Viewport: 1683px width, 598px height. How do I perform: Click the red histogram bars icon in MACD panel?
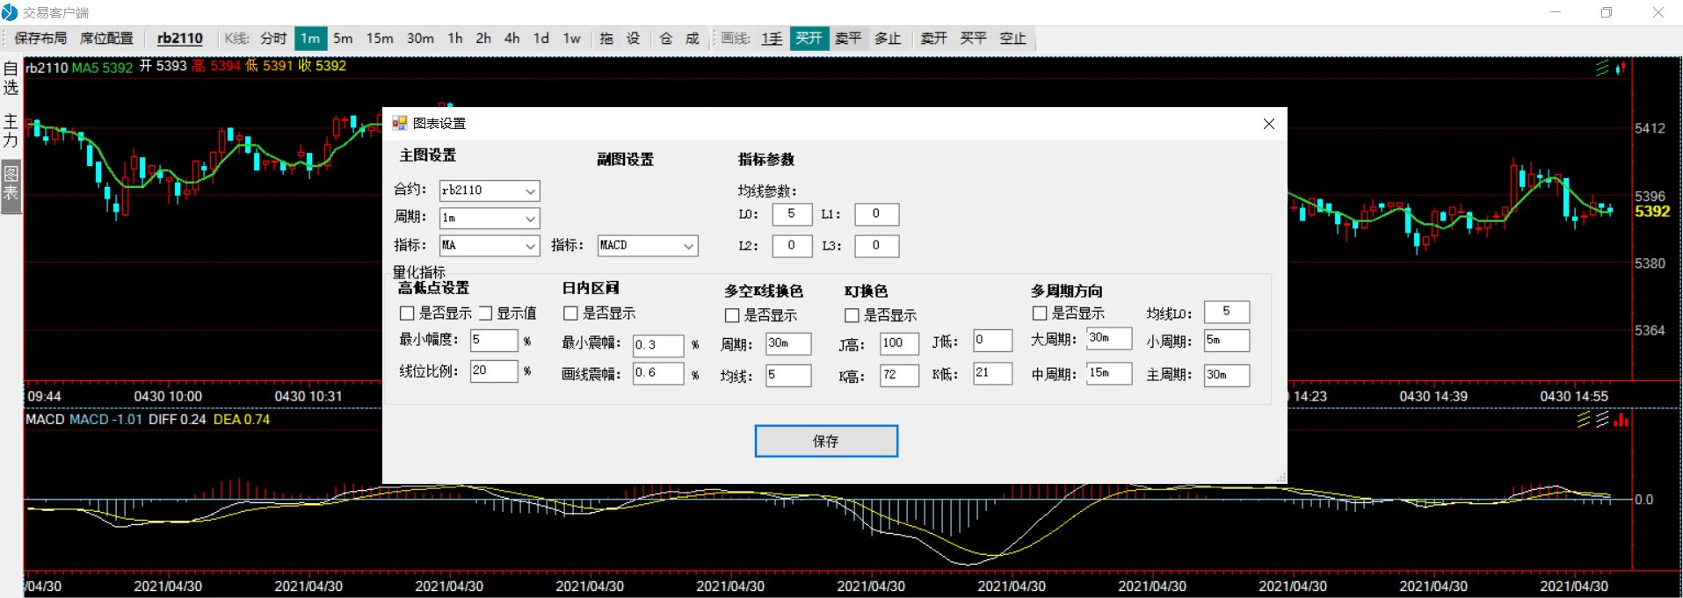coord(1621,420)
